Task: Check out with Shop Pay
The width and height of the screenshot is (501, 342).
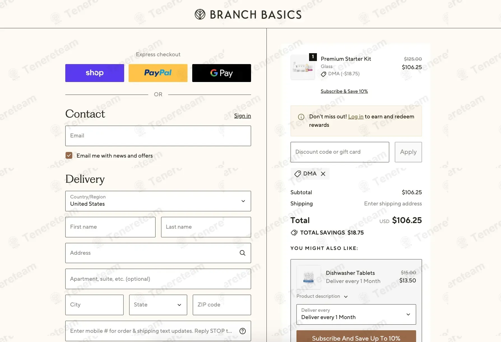Action: (x=94, y=73)
